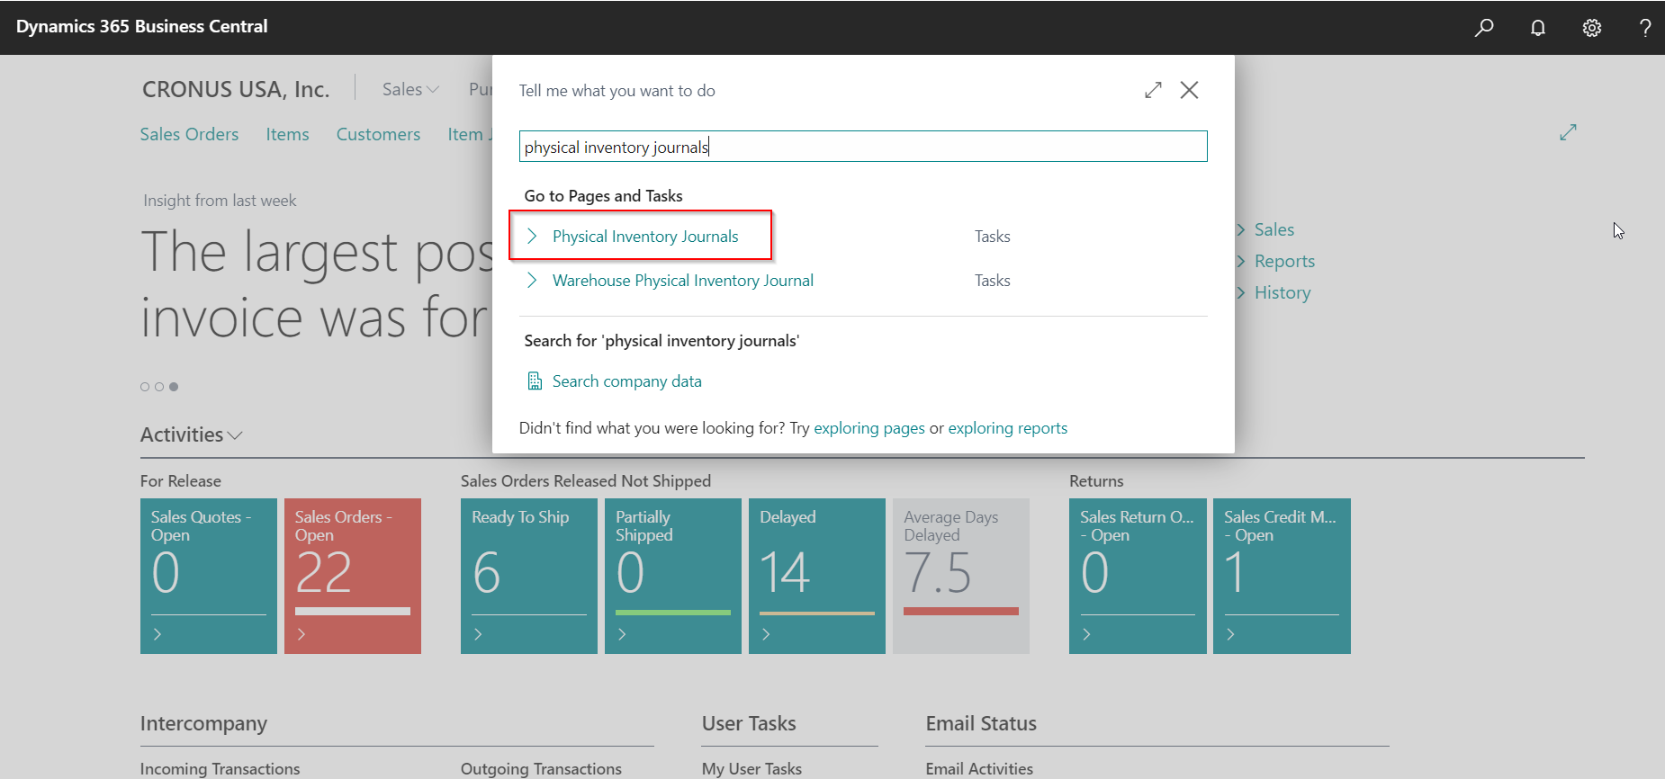Open the Ready To Ship tile showing 6
The width and height of the screenshot is (1665, 779).
(529, 576)
